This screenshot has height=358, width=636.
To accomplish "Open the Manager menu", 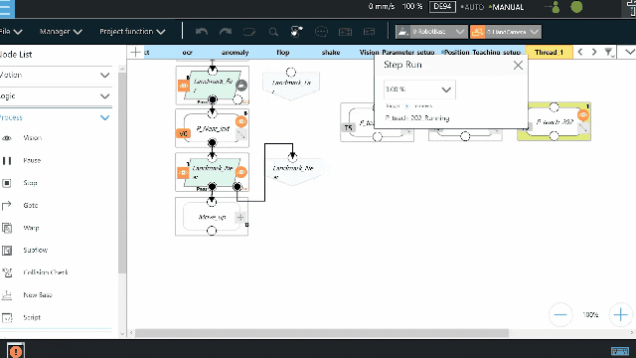I will (61, 31).
